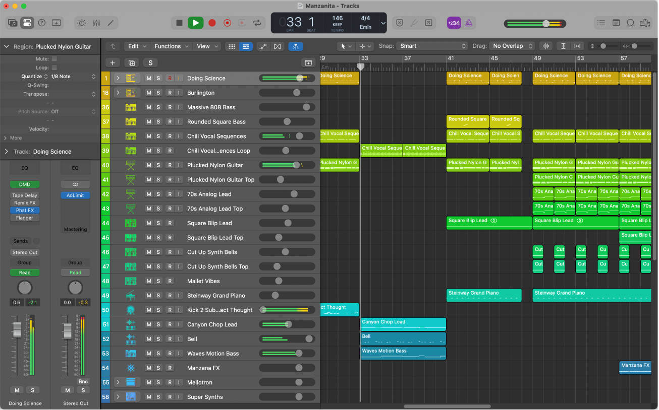
Task: Open the Library icon at top left
Action: point(12,23)
